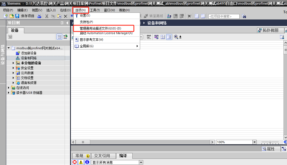This screenshot has height=165, width=287.
Task: Open accessible devices icon with question mark
Action: point(169,16)
